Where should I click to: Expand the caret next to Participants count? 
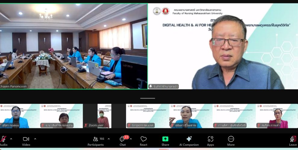pos(109,139)
